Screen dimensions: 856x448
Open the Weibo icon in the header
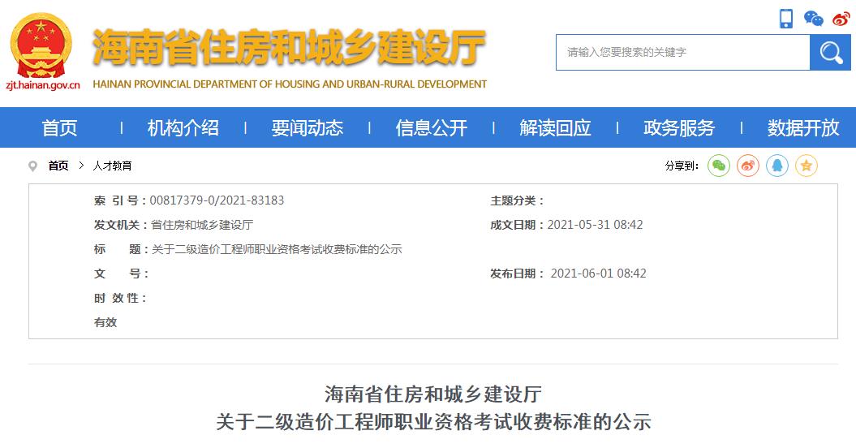tap(841, 19)
